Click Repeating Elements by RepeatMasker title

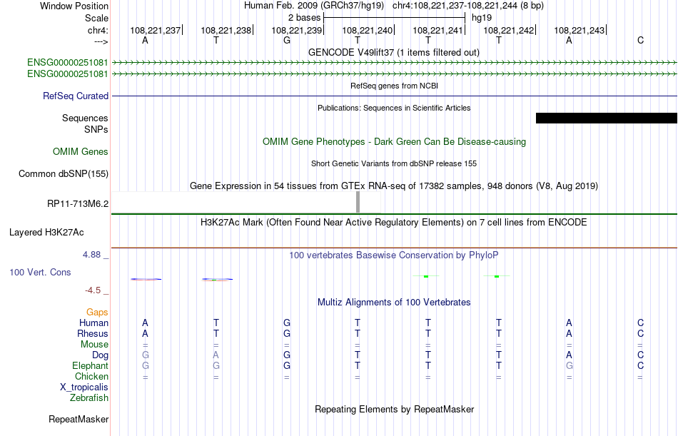(394, 409)
